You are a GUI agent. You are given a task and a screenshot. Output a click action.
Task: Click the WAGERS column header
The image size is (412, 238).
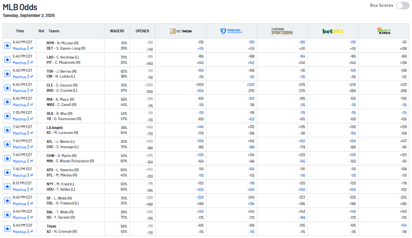(117, 31)
